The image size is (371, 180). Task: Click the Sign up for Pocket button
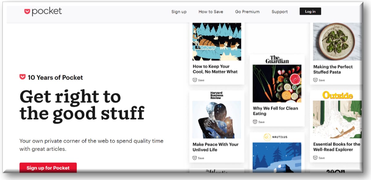click(x=48, y=168)
